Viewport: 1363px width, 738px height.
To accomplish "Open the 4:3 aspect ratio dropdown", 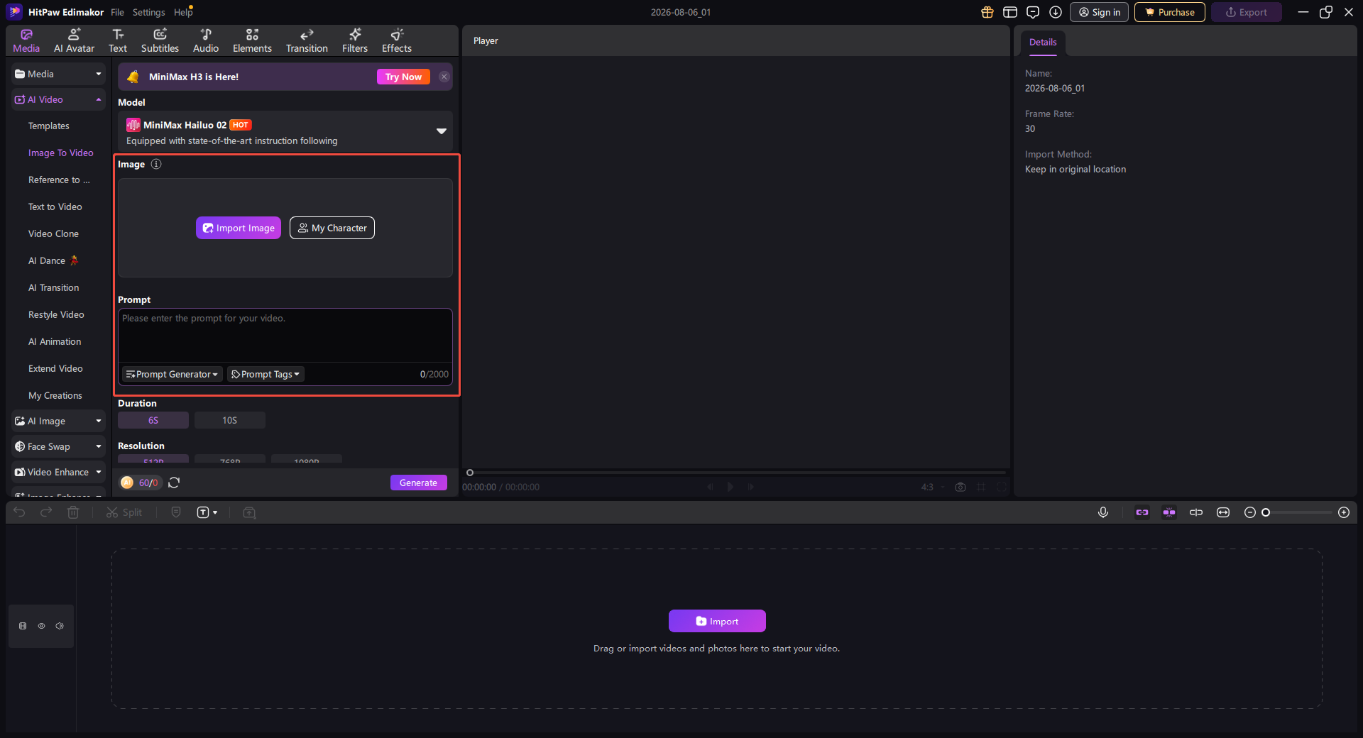I will [x=933, y=487].
